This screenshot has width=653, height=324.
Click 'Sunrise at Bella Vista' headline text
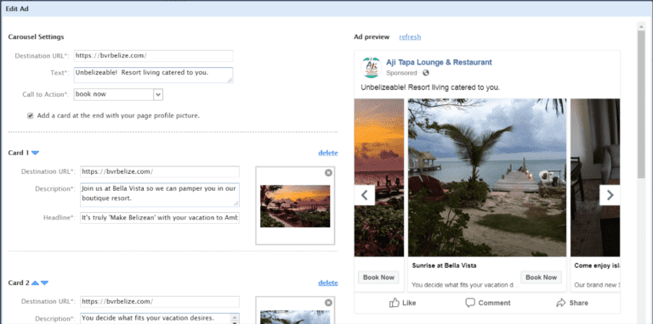pos(444,265)
